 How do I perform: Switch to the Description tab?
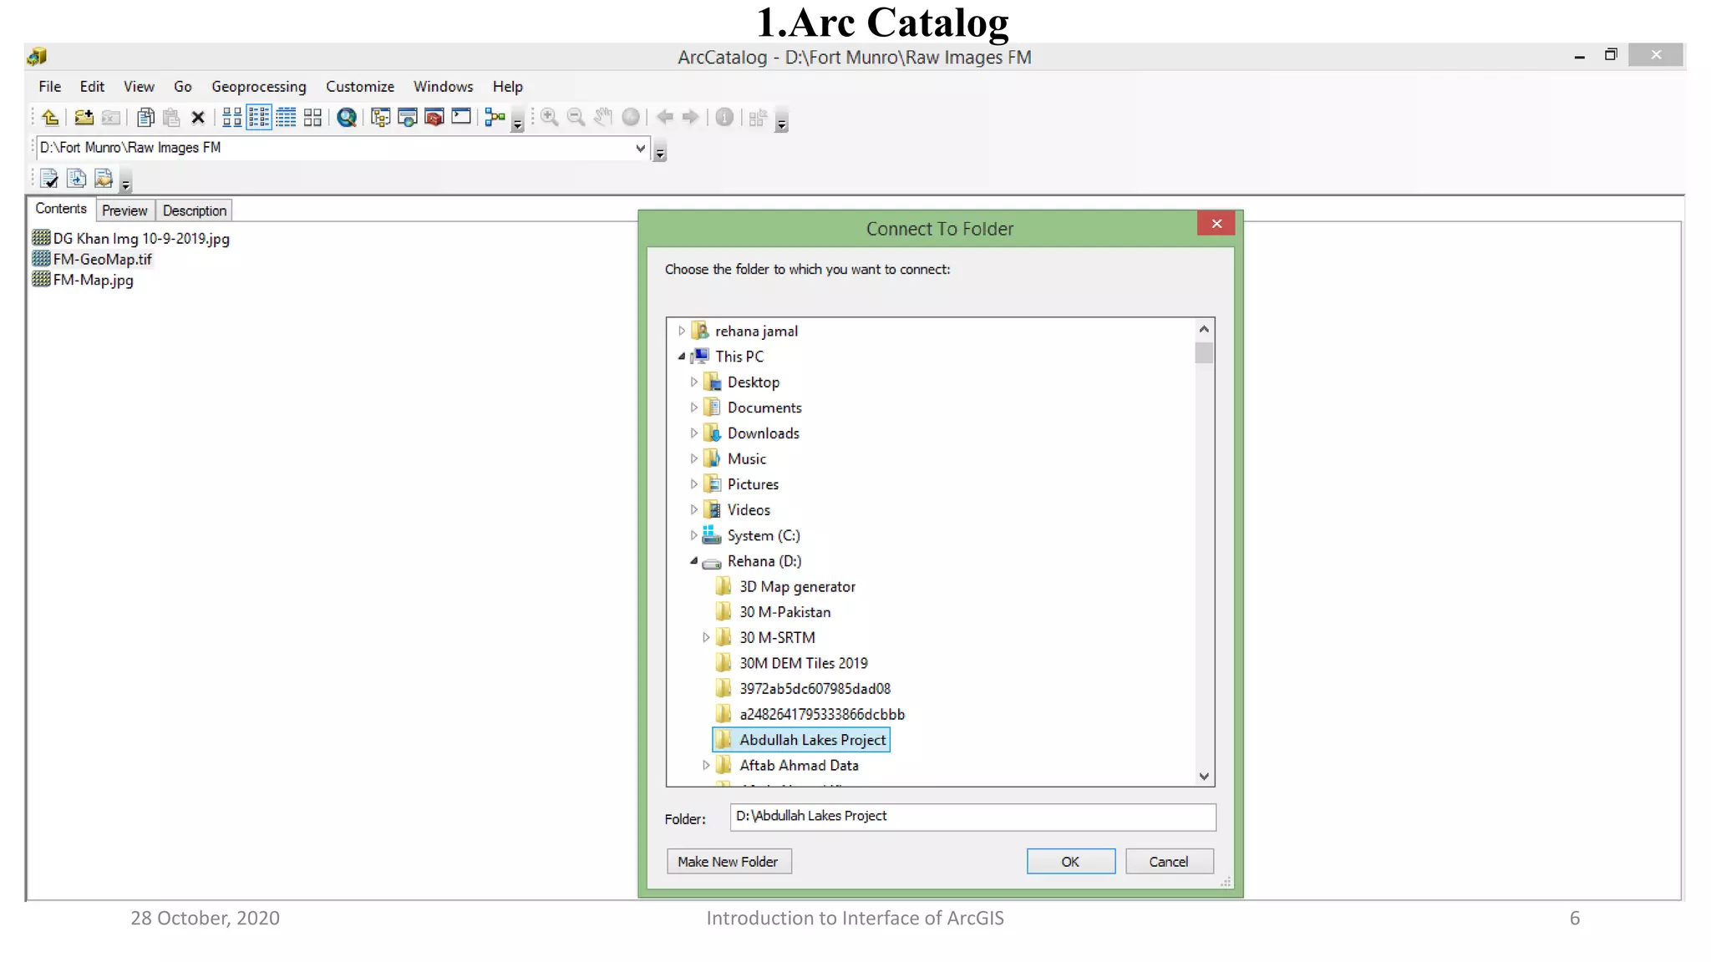click(x=195, y=211)
